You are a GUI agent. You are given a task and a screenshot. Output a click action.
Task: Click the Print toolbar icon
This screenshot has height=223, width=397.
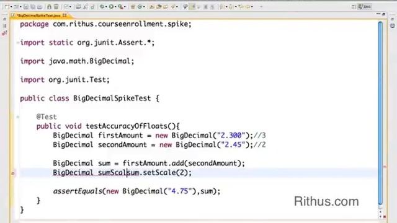click(x=40, y=7)
